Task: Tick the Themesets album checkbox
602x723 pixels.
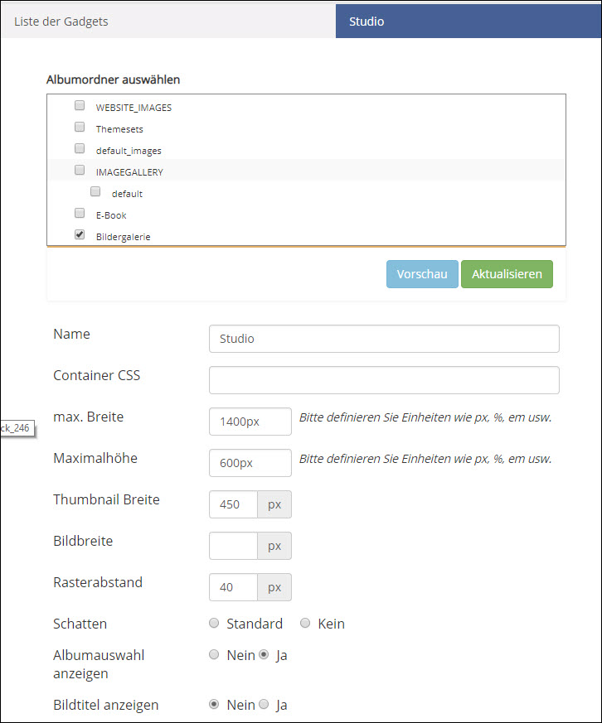Action: tap(80, 127)
